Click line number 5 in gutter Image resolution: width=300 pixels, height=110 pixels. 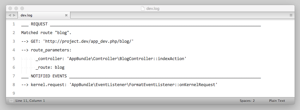pos(13,59)
